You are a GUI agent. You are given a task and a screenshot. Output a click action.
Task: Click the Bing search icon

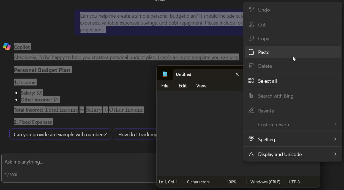tap(251, 96)
